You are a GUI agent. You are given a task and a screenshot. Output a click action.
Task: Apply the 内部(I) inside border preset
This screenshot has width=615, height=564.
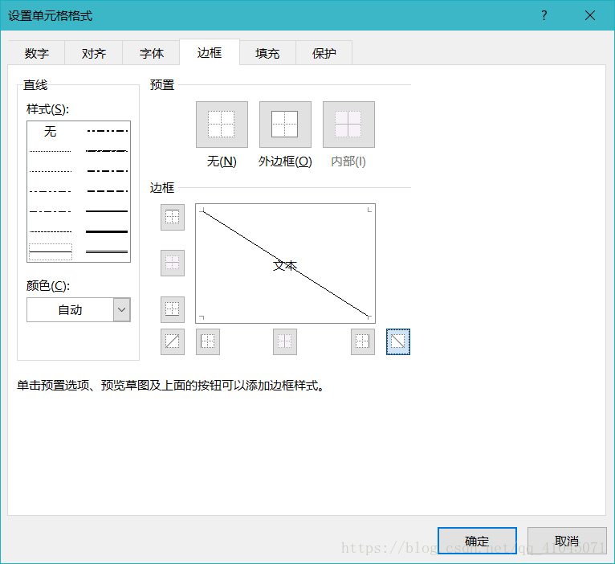coord(348,125)
